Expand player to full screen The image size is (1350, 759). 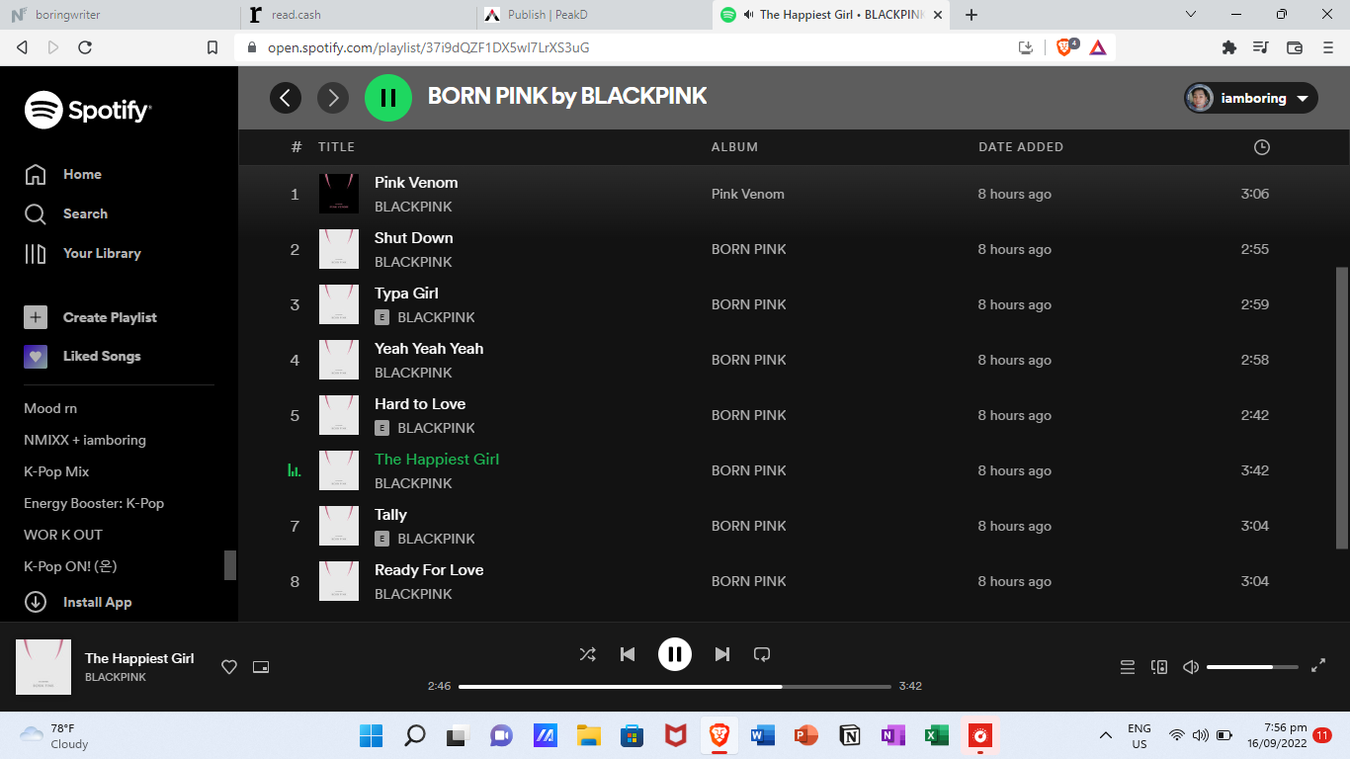[x=1318, y=666]
